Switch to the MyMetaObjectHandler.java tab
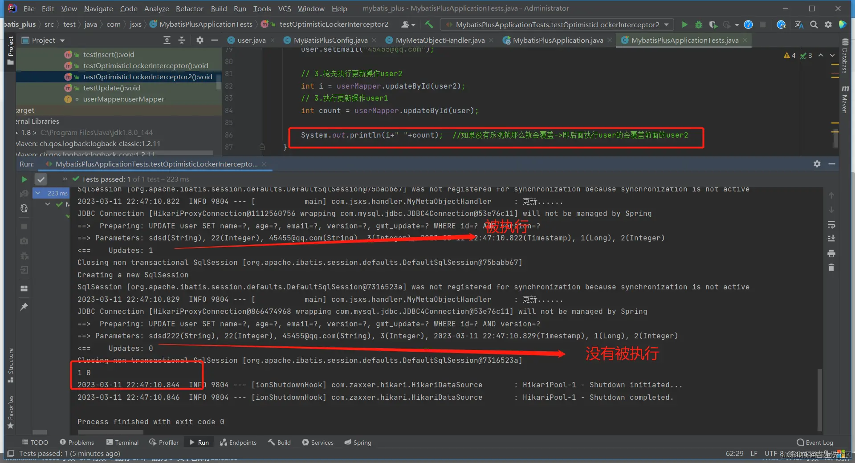Image resolution: width=855 pixels, height=463 pixels. pos(440,40)
